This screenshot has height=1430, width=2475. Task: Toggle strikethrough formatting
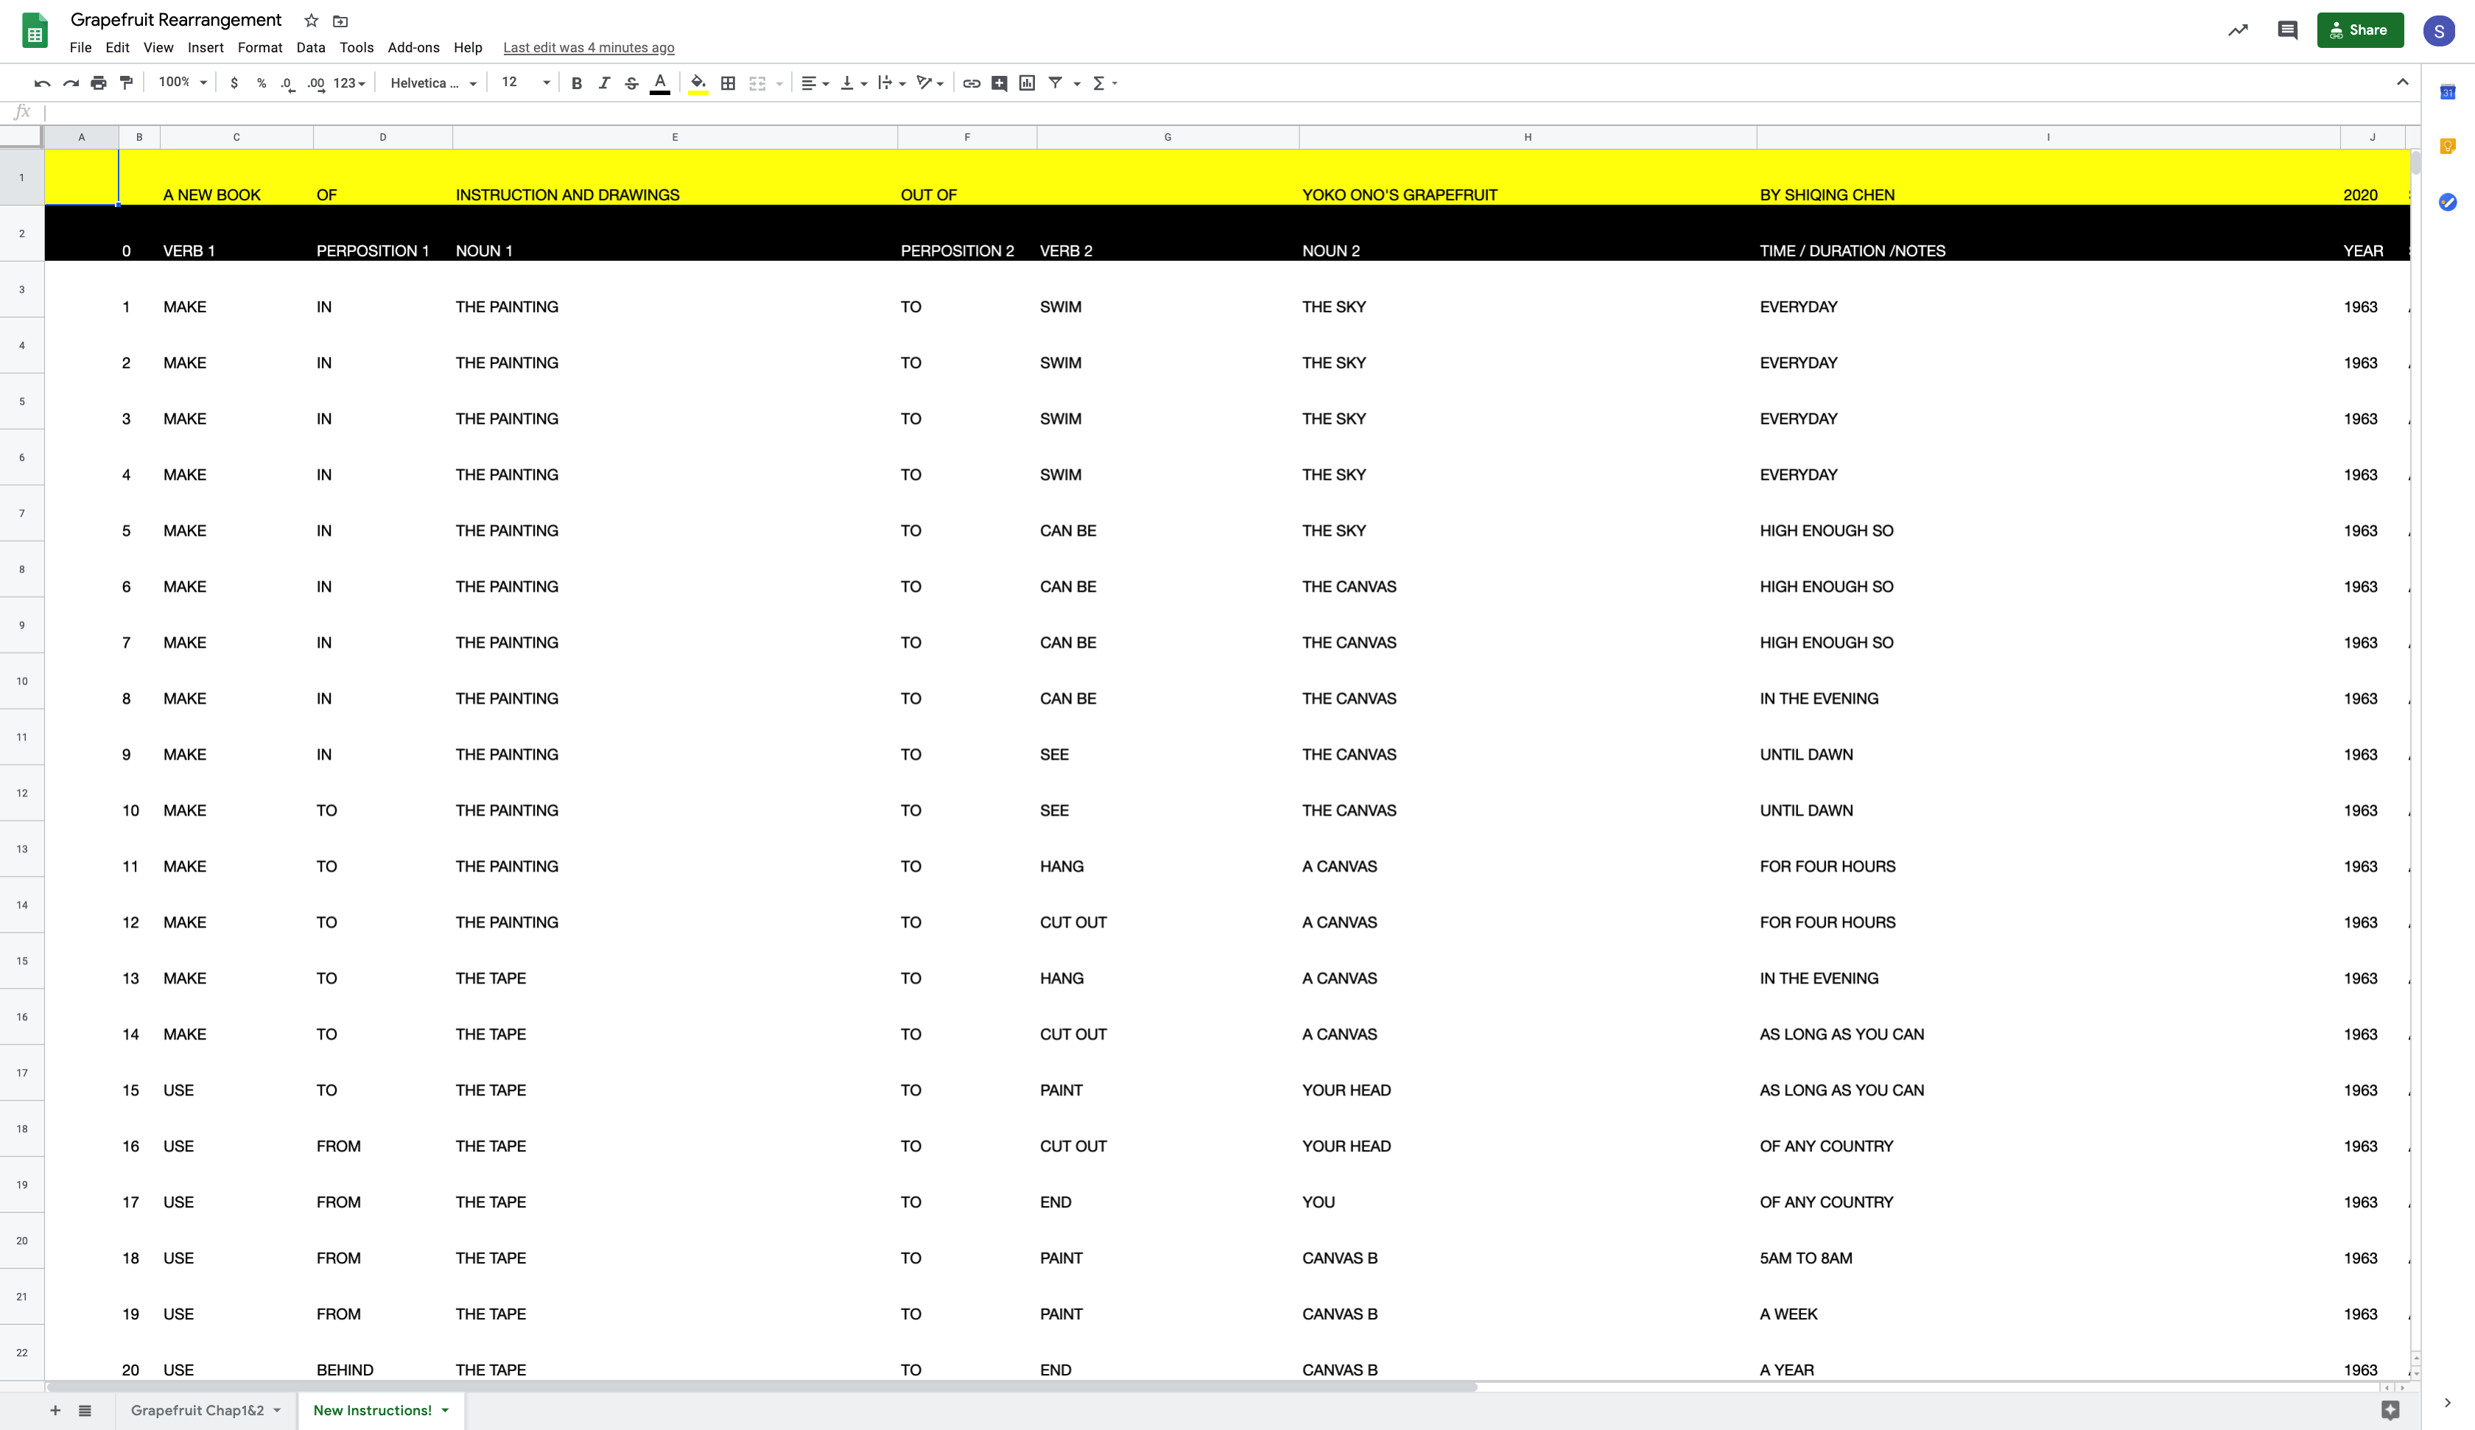click(x=631, y=83)
